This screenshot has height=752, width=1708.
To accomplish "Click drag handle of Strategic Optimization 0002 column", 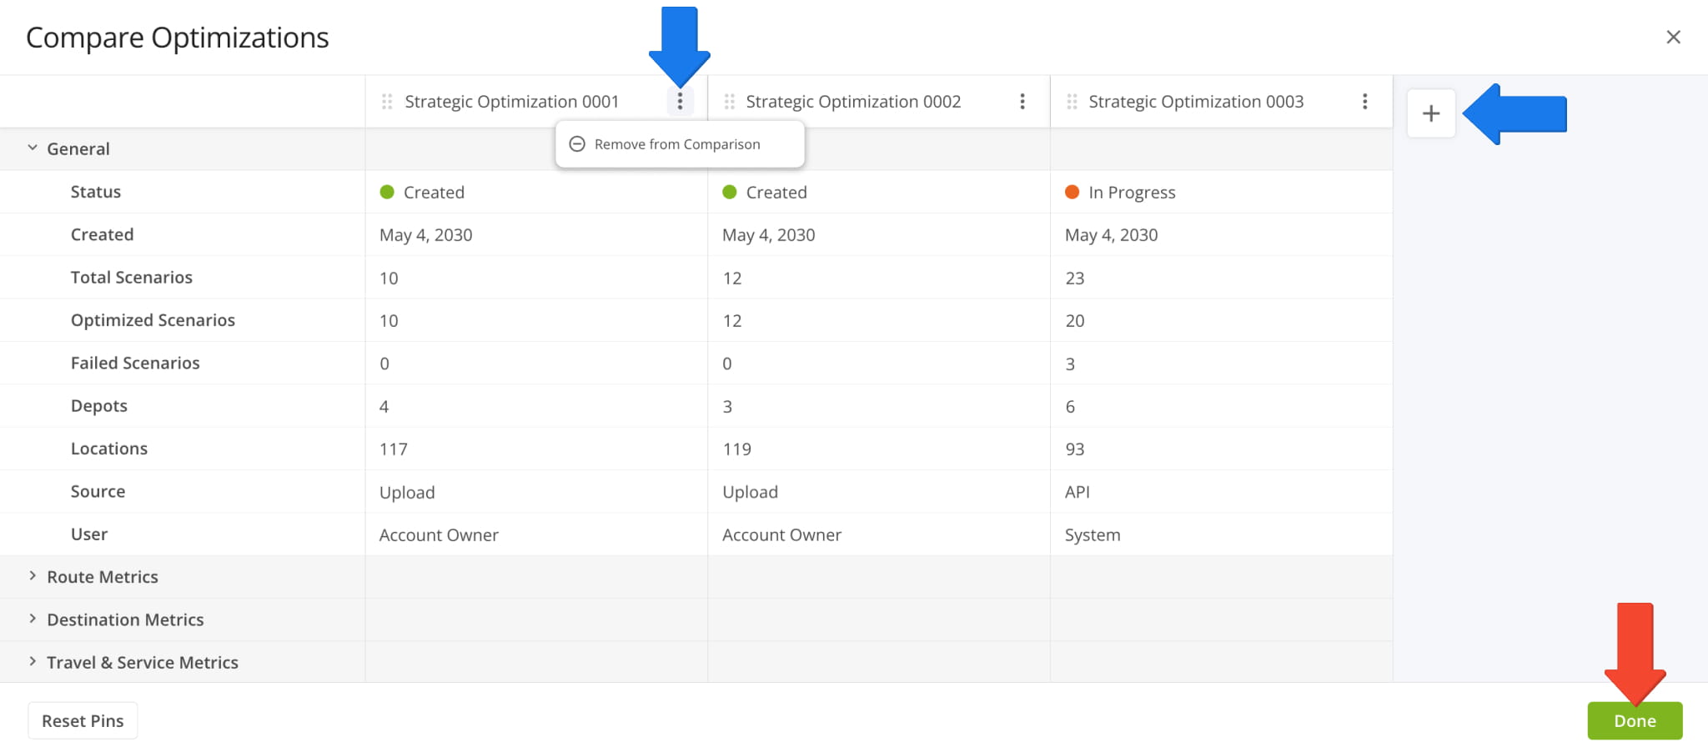I will (x=730, y=102).
